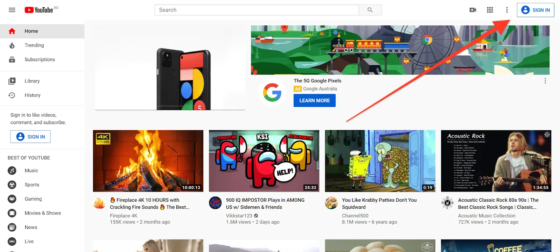Open Channel500 channel avatar
Viewport: 560px width, 252px height.
[331, 203]
